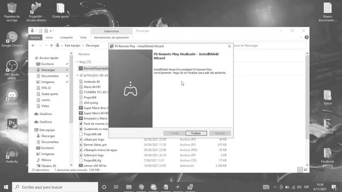Select Google Chrome desktop shortcut

tap(12, 39)
